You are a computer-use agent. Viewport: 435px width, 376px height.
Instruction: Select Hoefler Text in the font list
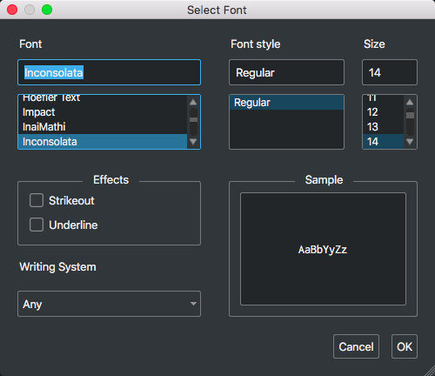point(103,99)
